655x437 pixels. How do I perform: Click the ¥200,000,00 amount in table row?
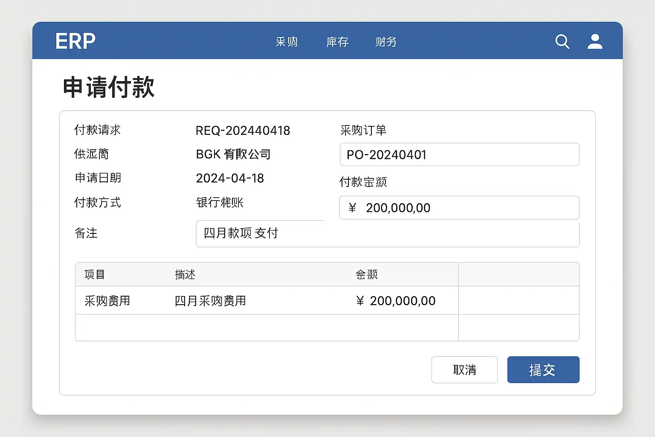[x=396, y=301]
